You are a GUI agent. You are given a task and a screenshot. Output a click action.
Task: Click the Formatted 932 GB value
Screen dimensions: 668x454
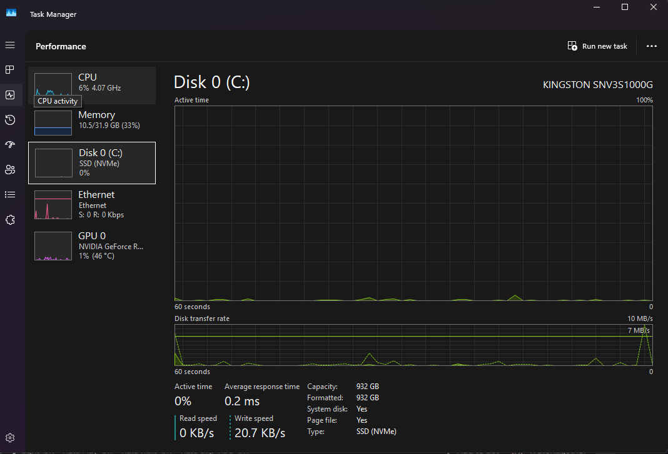click(368, 397)
